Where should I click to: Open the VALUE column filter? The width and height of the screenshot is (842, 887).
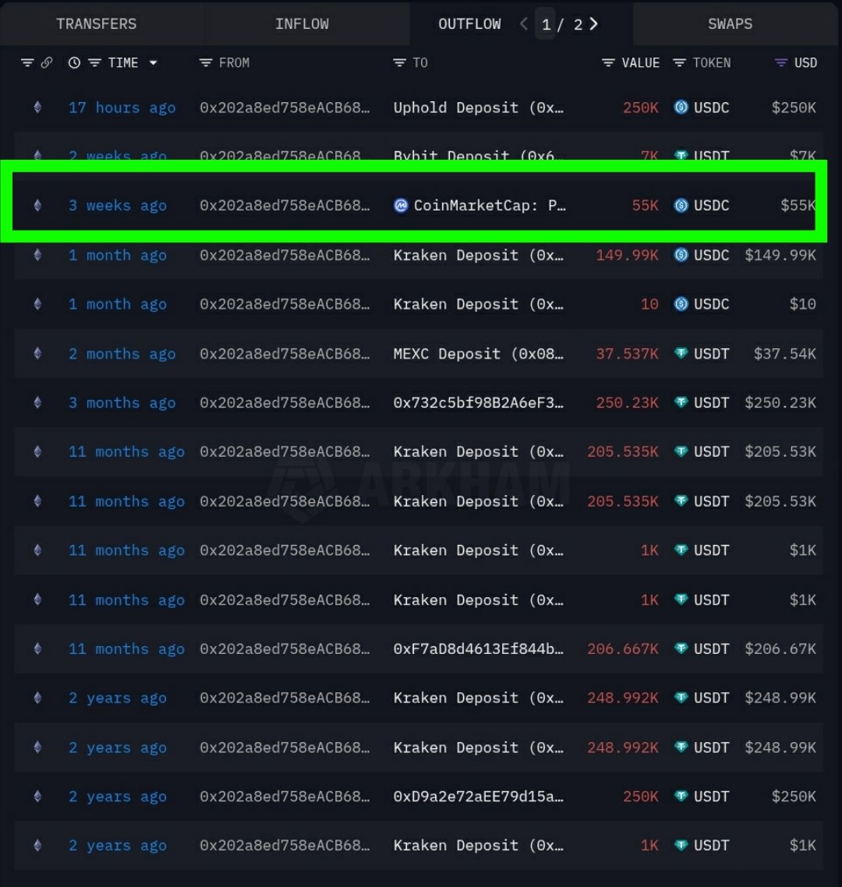coord(608,63)
